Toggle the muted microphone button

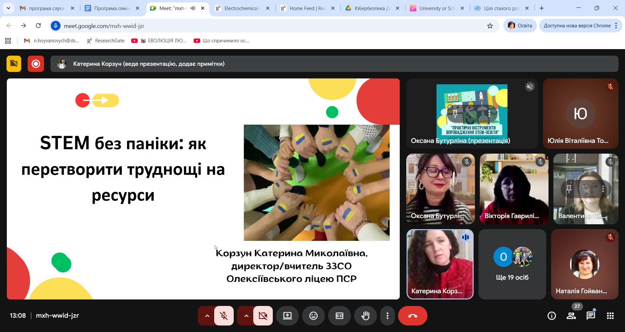(224, 316)
